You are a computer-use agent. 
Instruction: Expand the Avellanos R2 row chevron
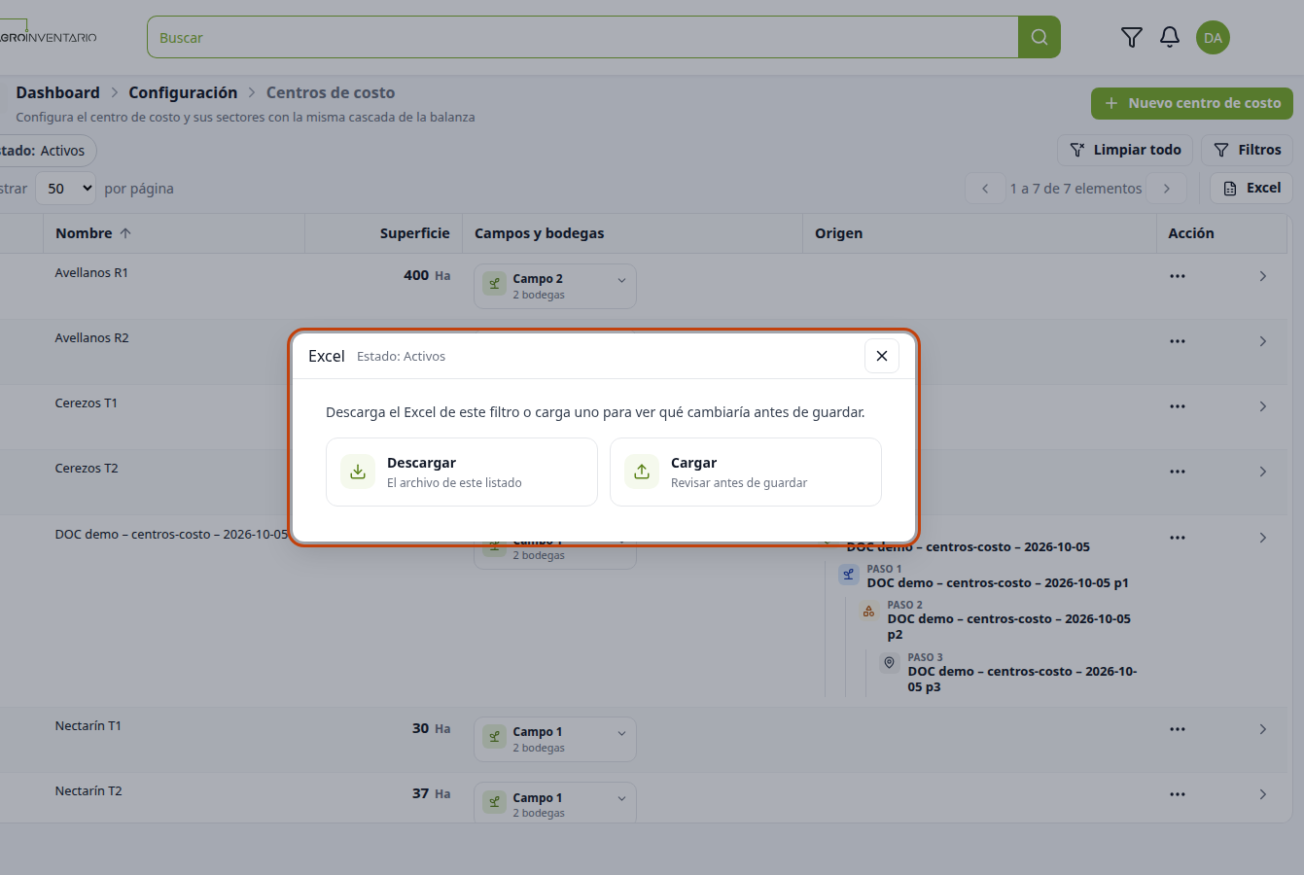1262,341
